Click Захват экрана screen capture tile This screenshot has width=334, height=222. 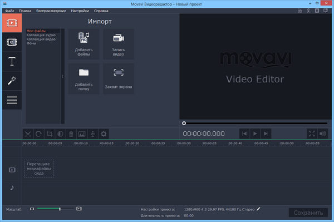pos(119,79)
